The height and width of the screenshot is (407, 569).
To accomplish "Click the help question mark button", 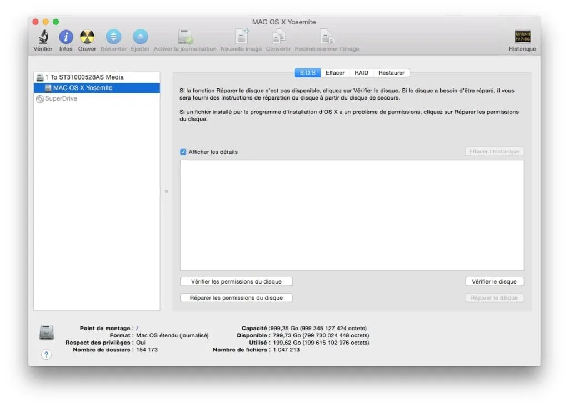I will pos(47,354).
